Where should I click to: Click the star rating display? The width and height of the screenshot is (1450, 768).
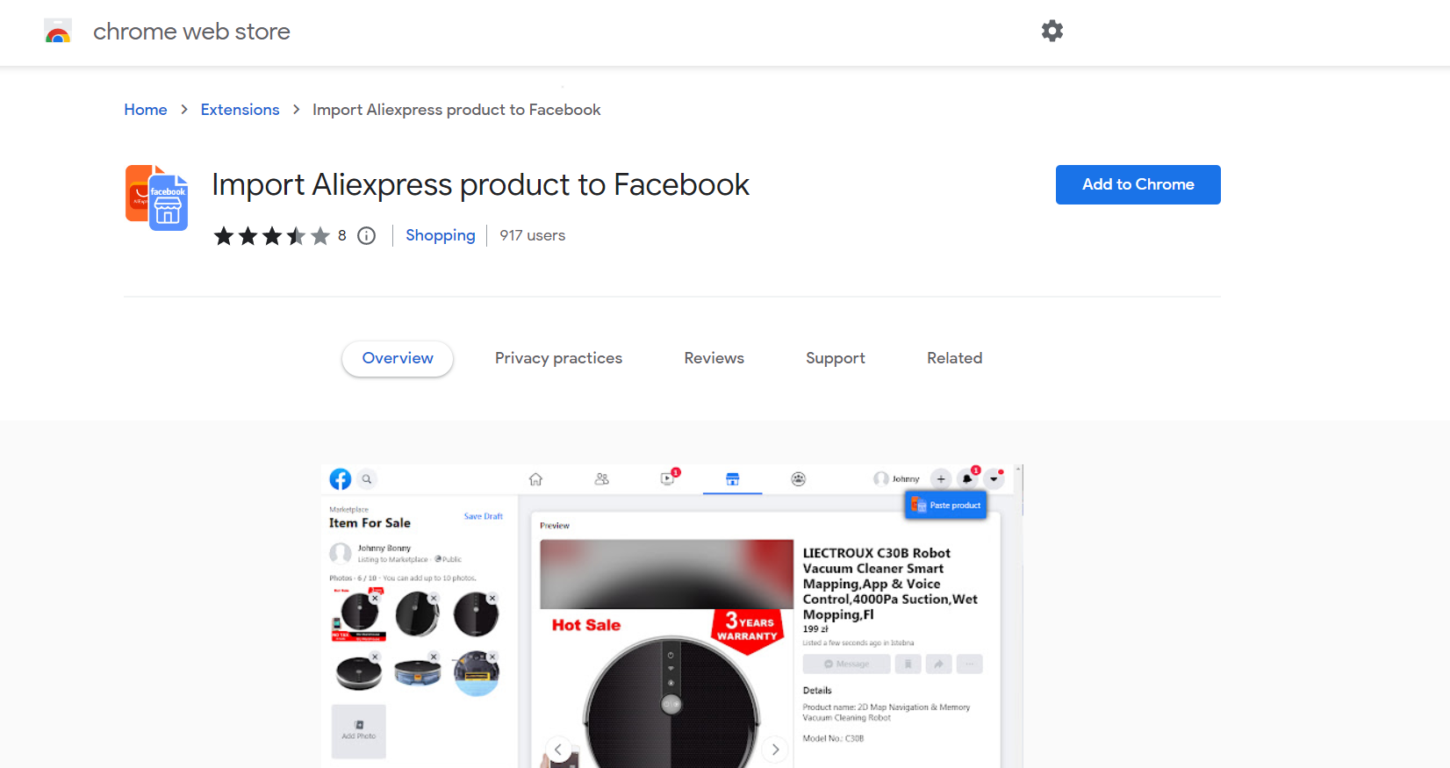[x=272, y=235]
